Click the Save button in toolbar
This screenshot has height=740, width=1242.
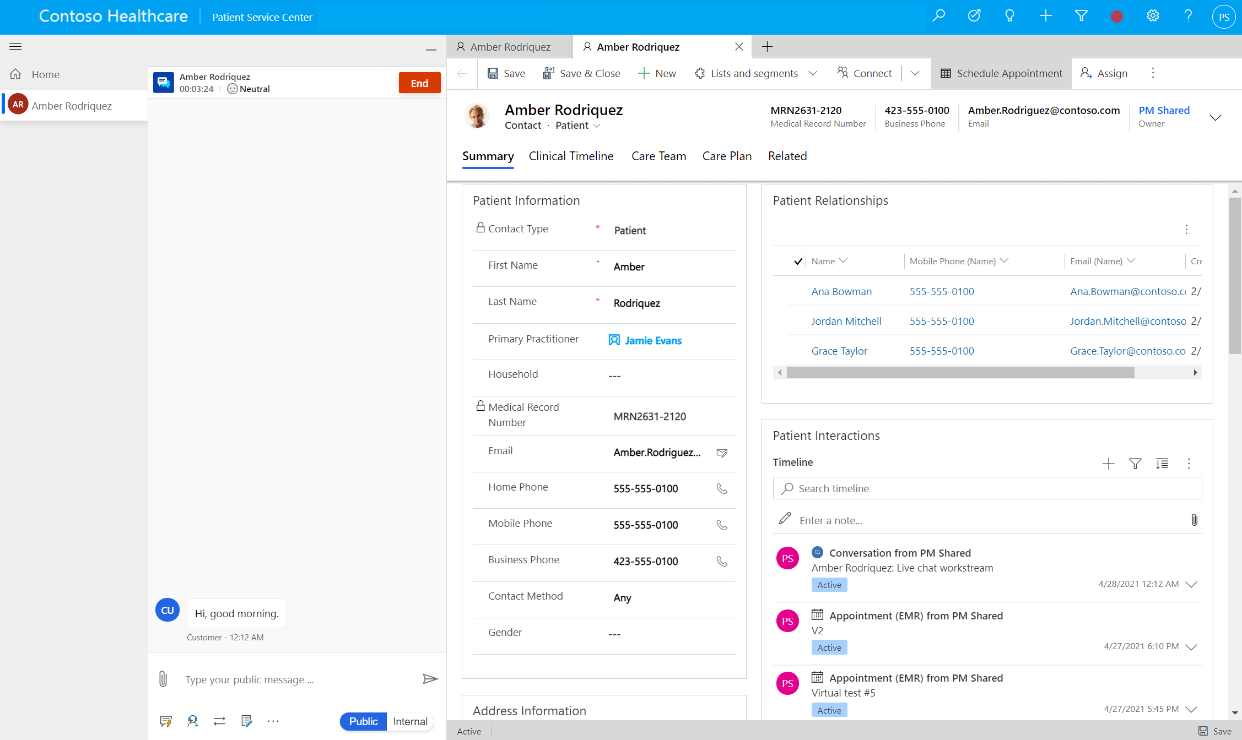(x=506, y=73)
